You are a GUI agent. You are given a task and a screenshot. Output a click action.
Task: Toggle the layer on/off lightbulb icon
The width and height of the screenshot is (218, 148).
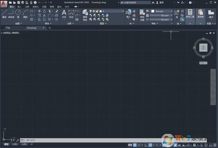pos(91,11)
